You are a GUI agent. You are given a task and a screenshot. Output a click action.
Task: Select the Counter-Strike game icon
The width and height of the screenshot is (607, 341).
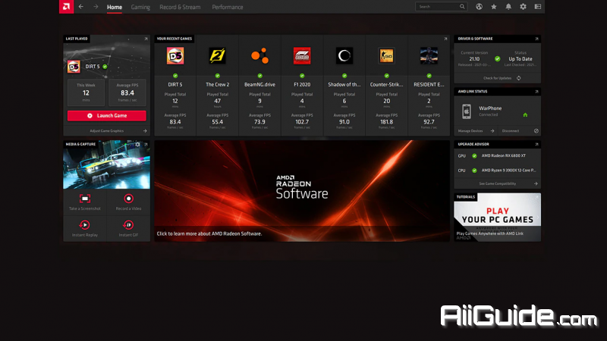[386, 55]
